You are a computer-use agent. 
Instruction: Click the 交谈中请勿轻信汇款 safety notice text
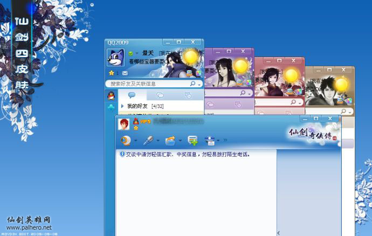coord(188,155)
